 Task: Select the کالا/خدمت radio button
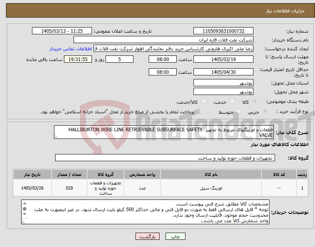tap(203, 101)
